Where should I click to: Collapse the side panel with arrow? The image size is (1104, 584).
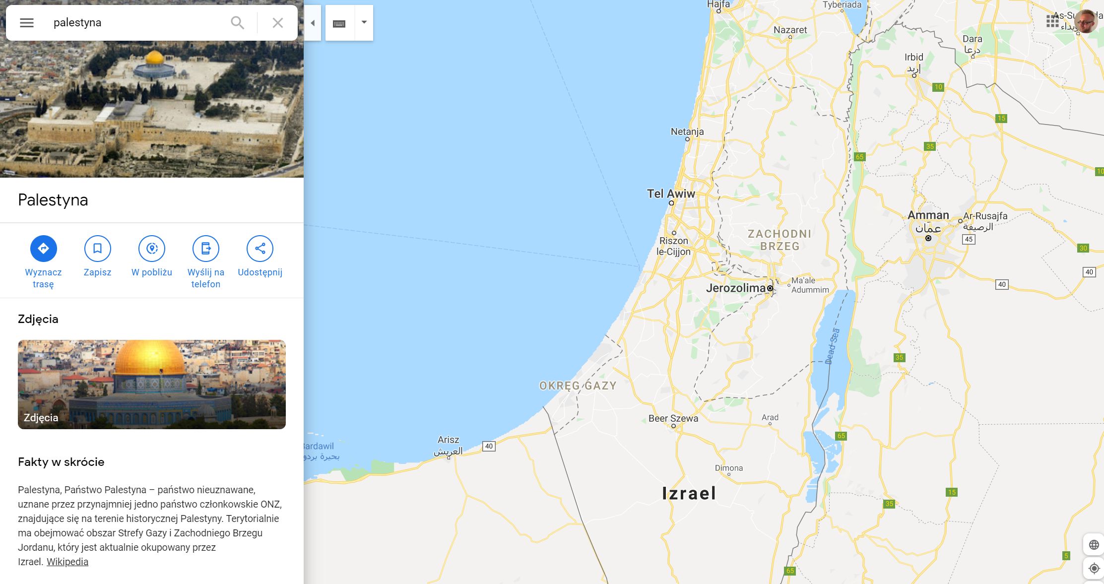pyautogui.click(x=313, y=23)
